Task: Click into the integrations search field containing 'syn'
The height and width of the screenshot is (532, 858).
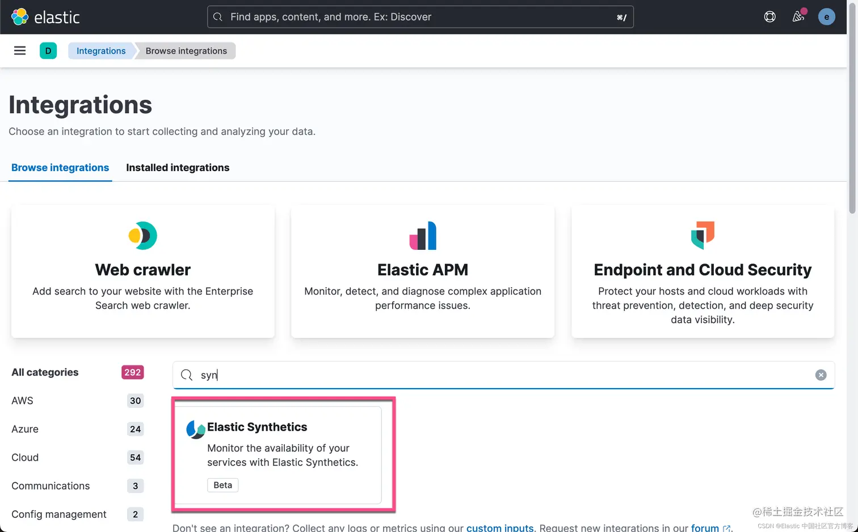Action: 503,375
